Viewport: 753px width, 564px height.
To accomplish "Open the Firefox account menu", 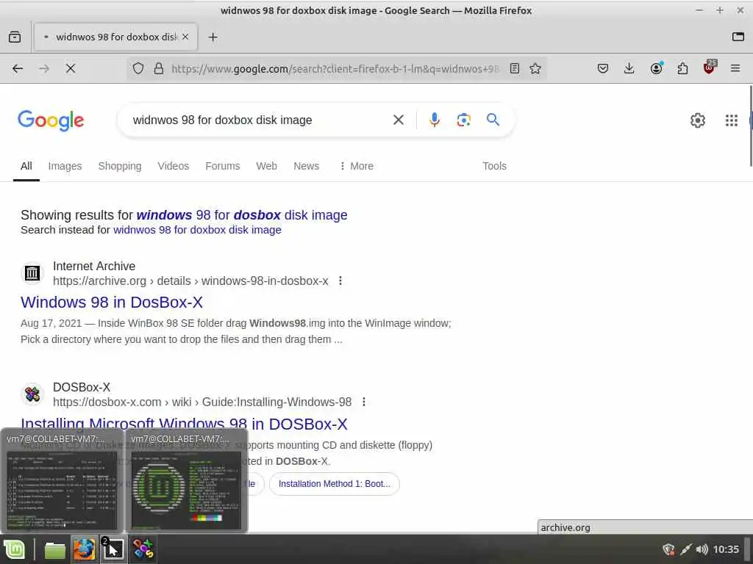I will point(657,68).
